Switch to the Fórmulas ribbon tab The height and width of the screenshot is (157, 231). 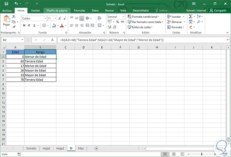80,11
